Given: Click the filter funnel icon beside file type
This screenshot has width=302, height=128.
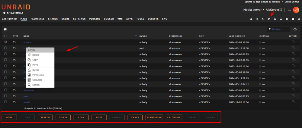Looking at the screenshot, I should tap(270, 29).
